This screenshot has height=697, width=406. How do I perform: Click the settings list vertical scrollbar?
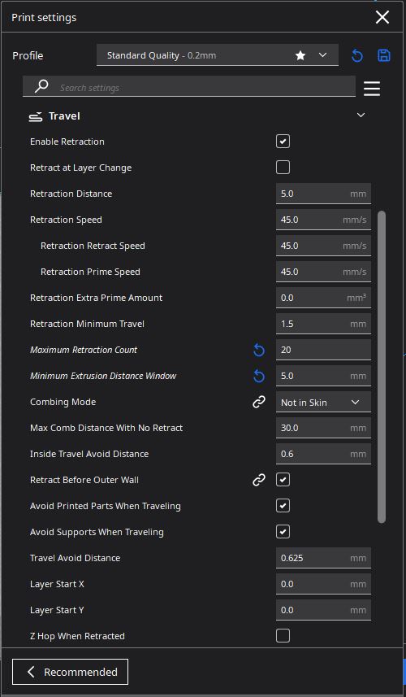pyautogui.click(x=382, y=367)
